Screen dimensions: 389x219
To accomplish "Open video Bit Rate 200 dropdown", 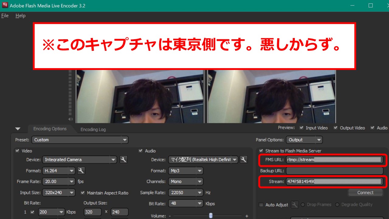I will [x=52, y=212].
